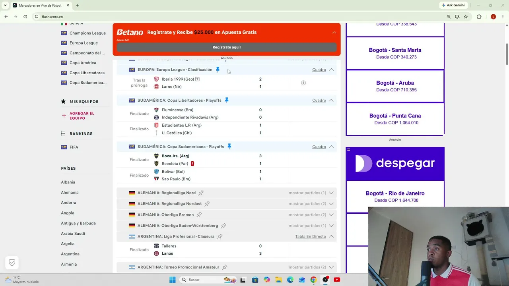Open YouTube from the taskbar

(337, 280)
